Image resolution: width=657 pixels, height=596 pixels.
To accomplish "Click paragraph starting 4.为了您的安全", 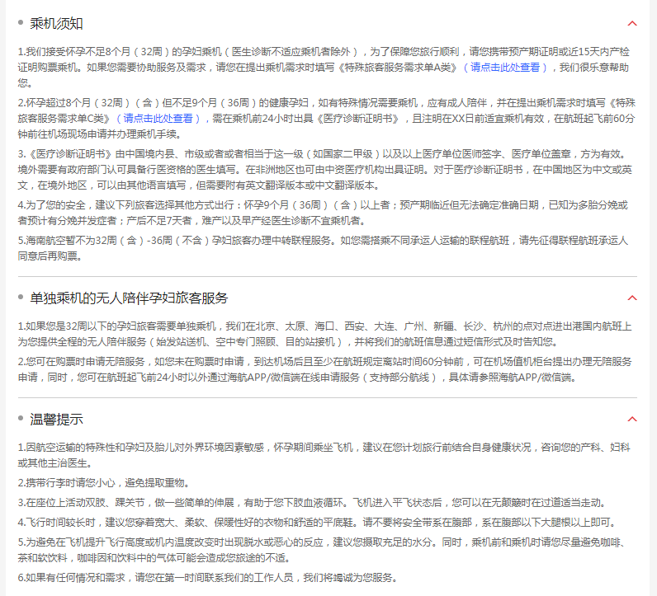I will (x=323, y=213).
